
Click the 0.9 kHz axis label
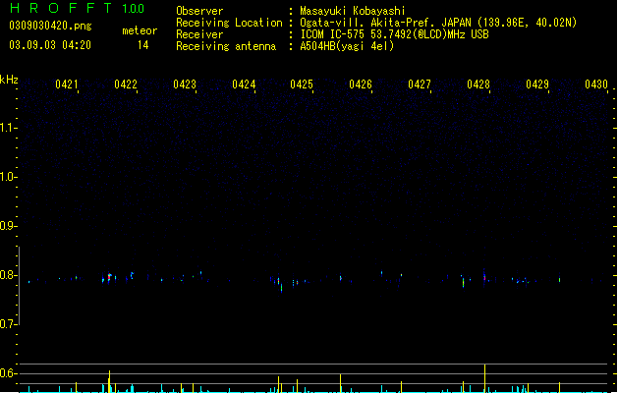tap(8, 226)
